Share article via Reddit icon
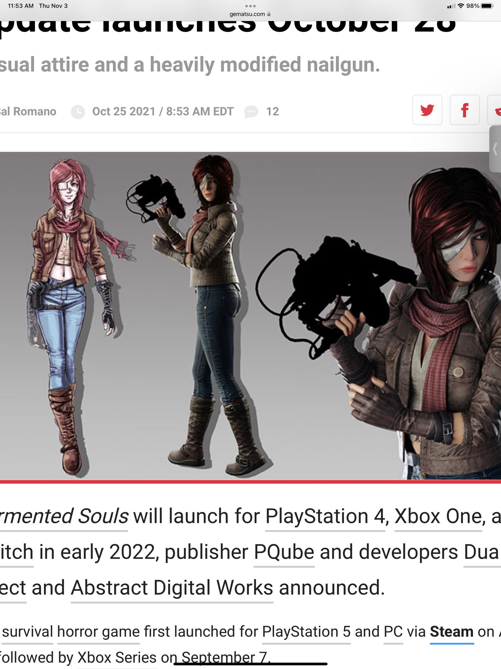This screenshot has height=669, width=501. [x=495, y=110]
